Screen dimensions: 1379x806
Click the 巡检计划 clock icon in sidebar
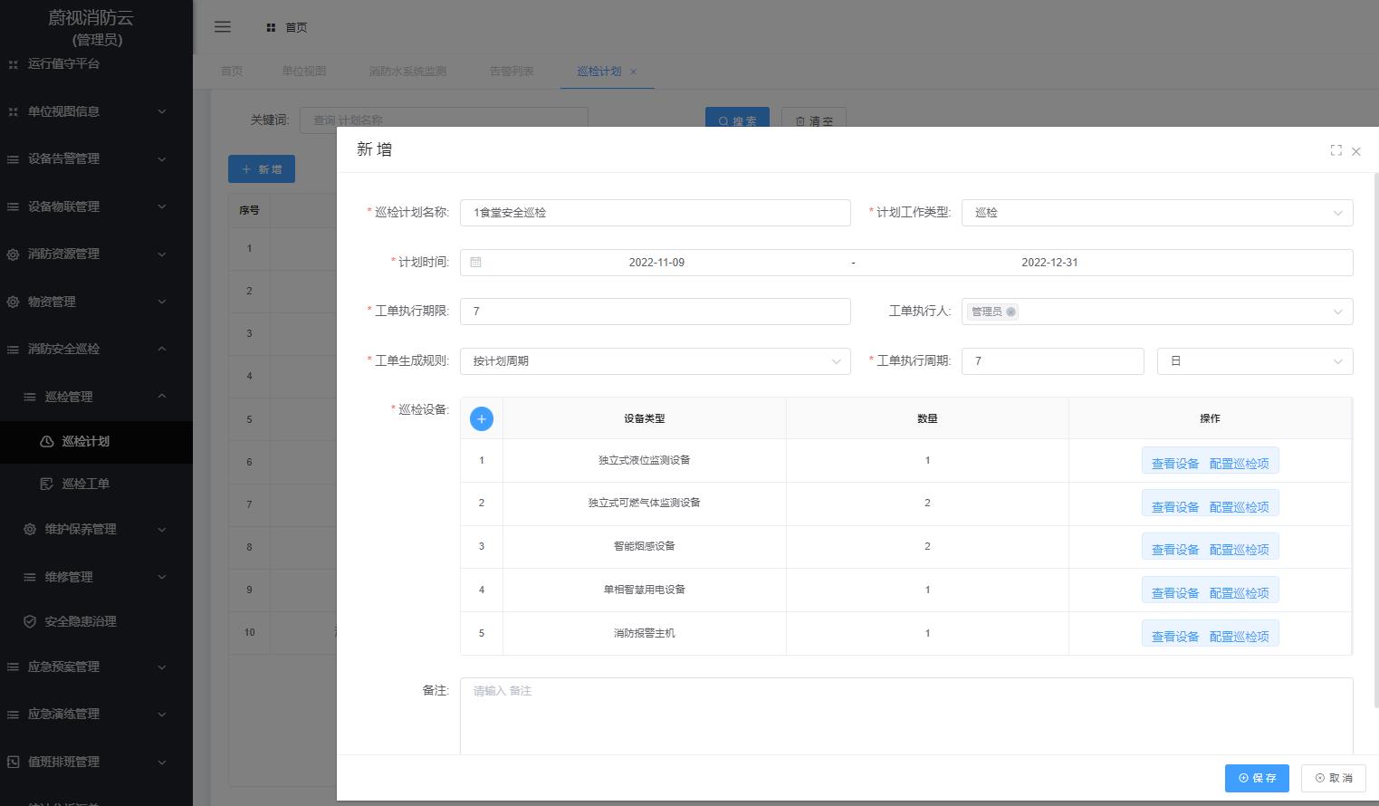tap(47, 442)
